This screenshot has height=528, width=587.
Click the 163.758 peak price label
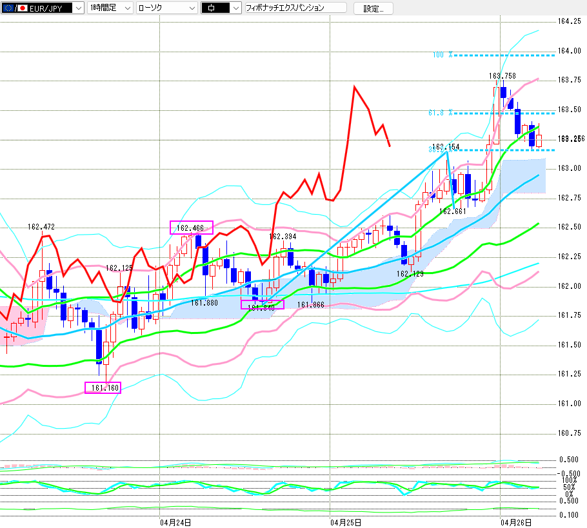pos(502,76)
